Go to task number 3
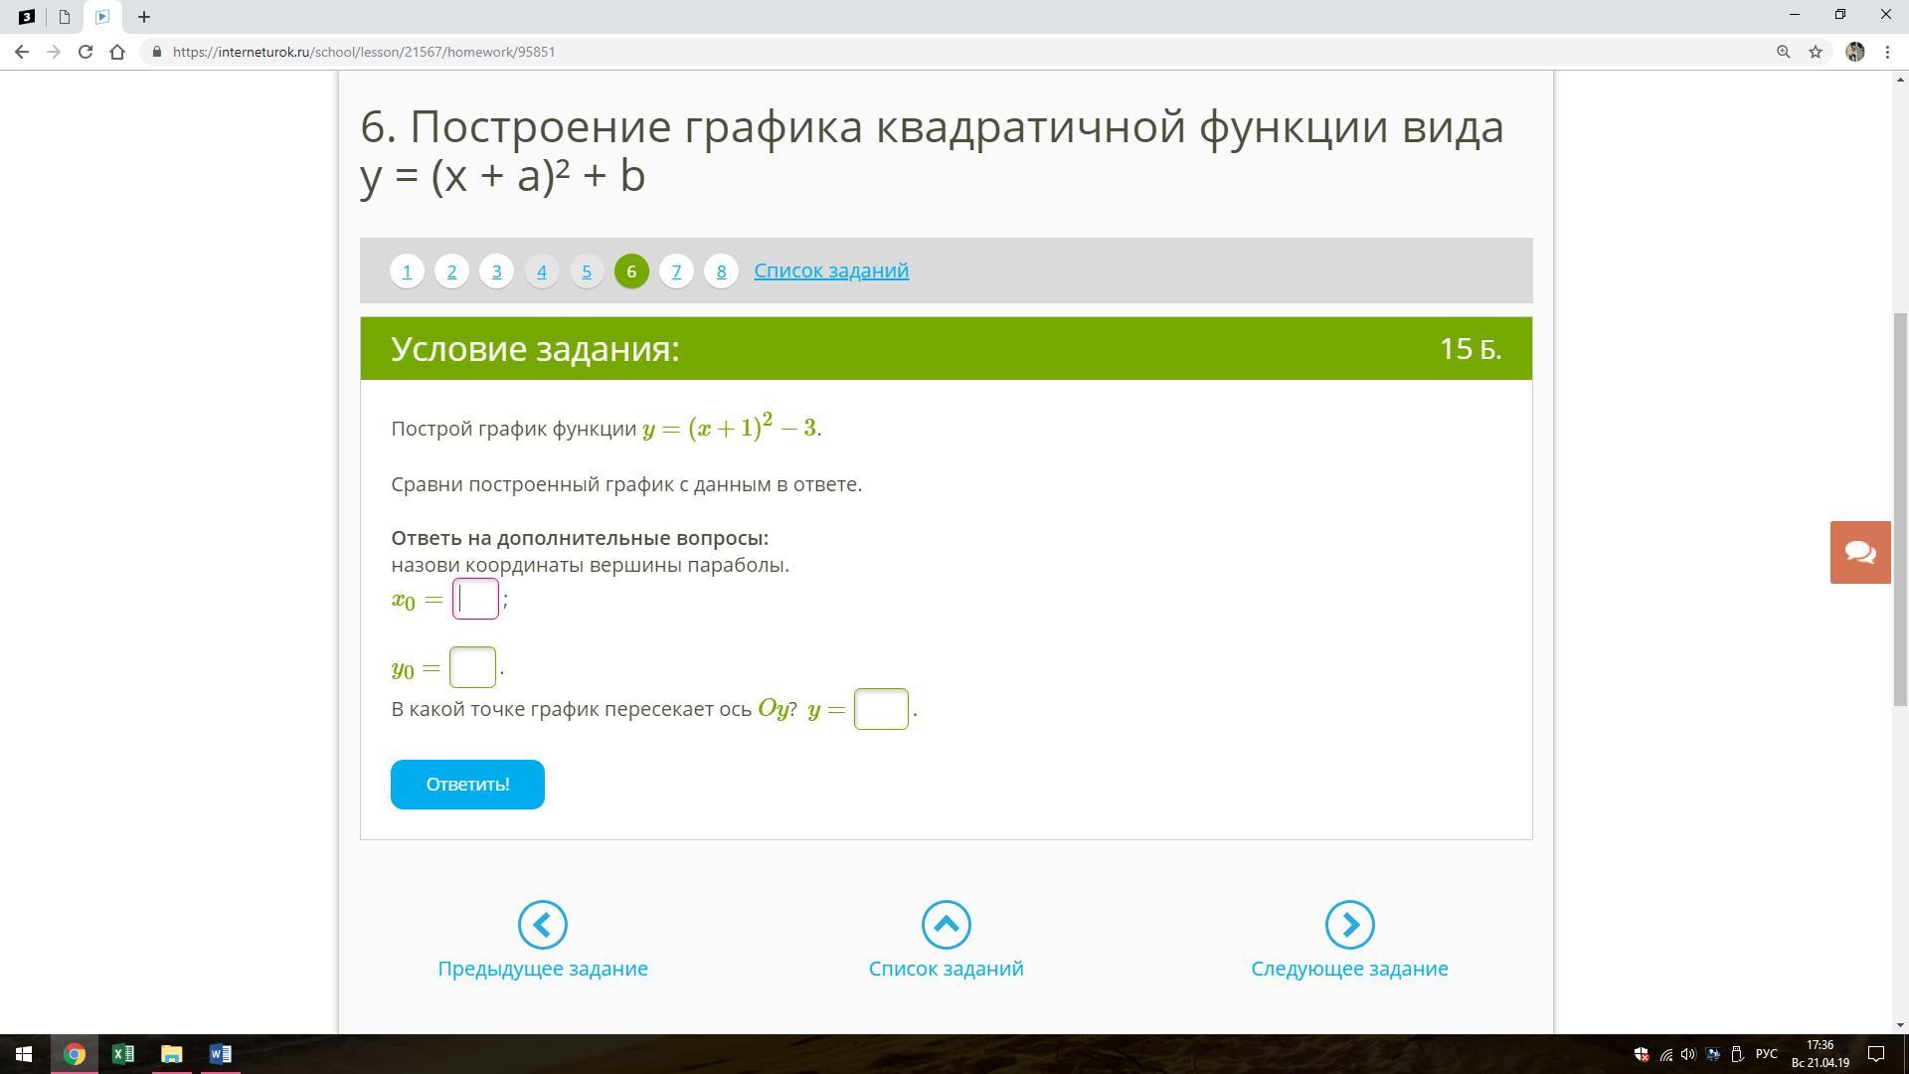The image size is (1909, 1074). (496, 270)
